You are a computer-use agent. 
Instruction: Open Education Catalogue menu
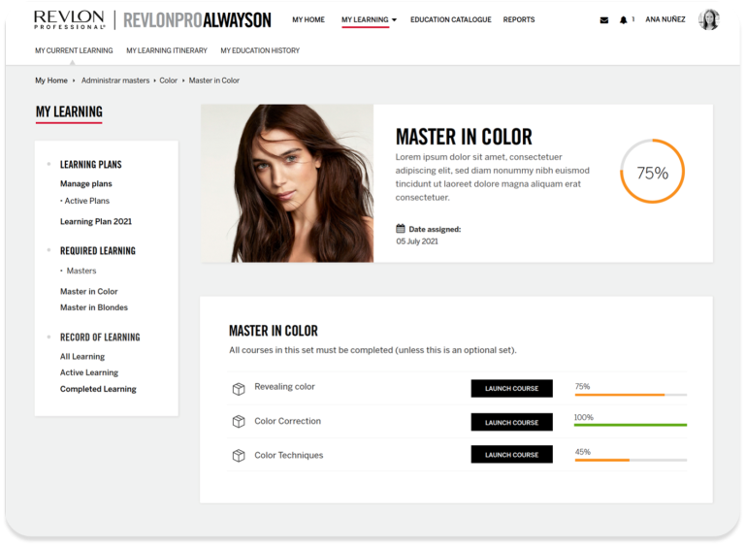[x=451, y=19]
